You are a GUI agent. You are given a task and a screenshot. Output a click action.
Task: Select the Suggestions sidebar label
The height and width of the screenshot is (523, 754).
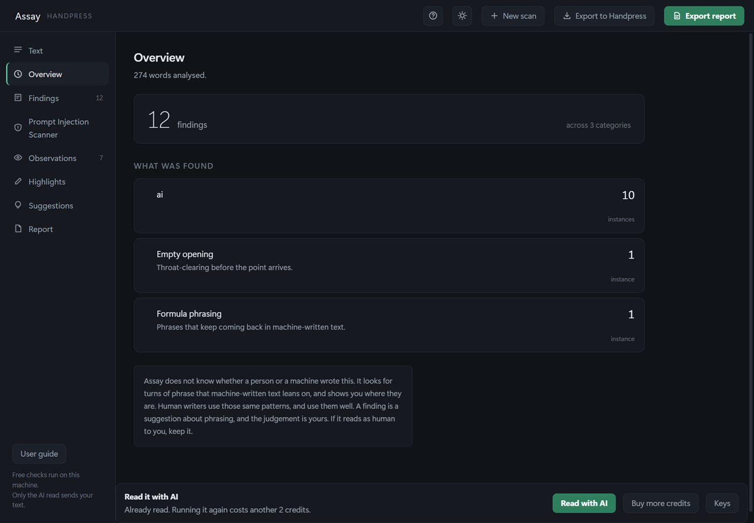point(51,206)
